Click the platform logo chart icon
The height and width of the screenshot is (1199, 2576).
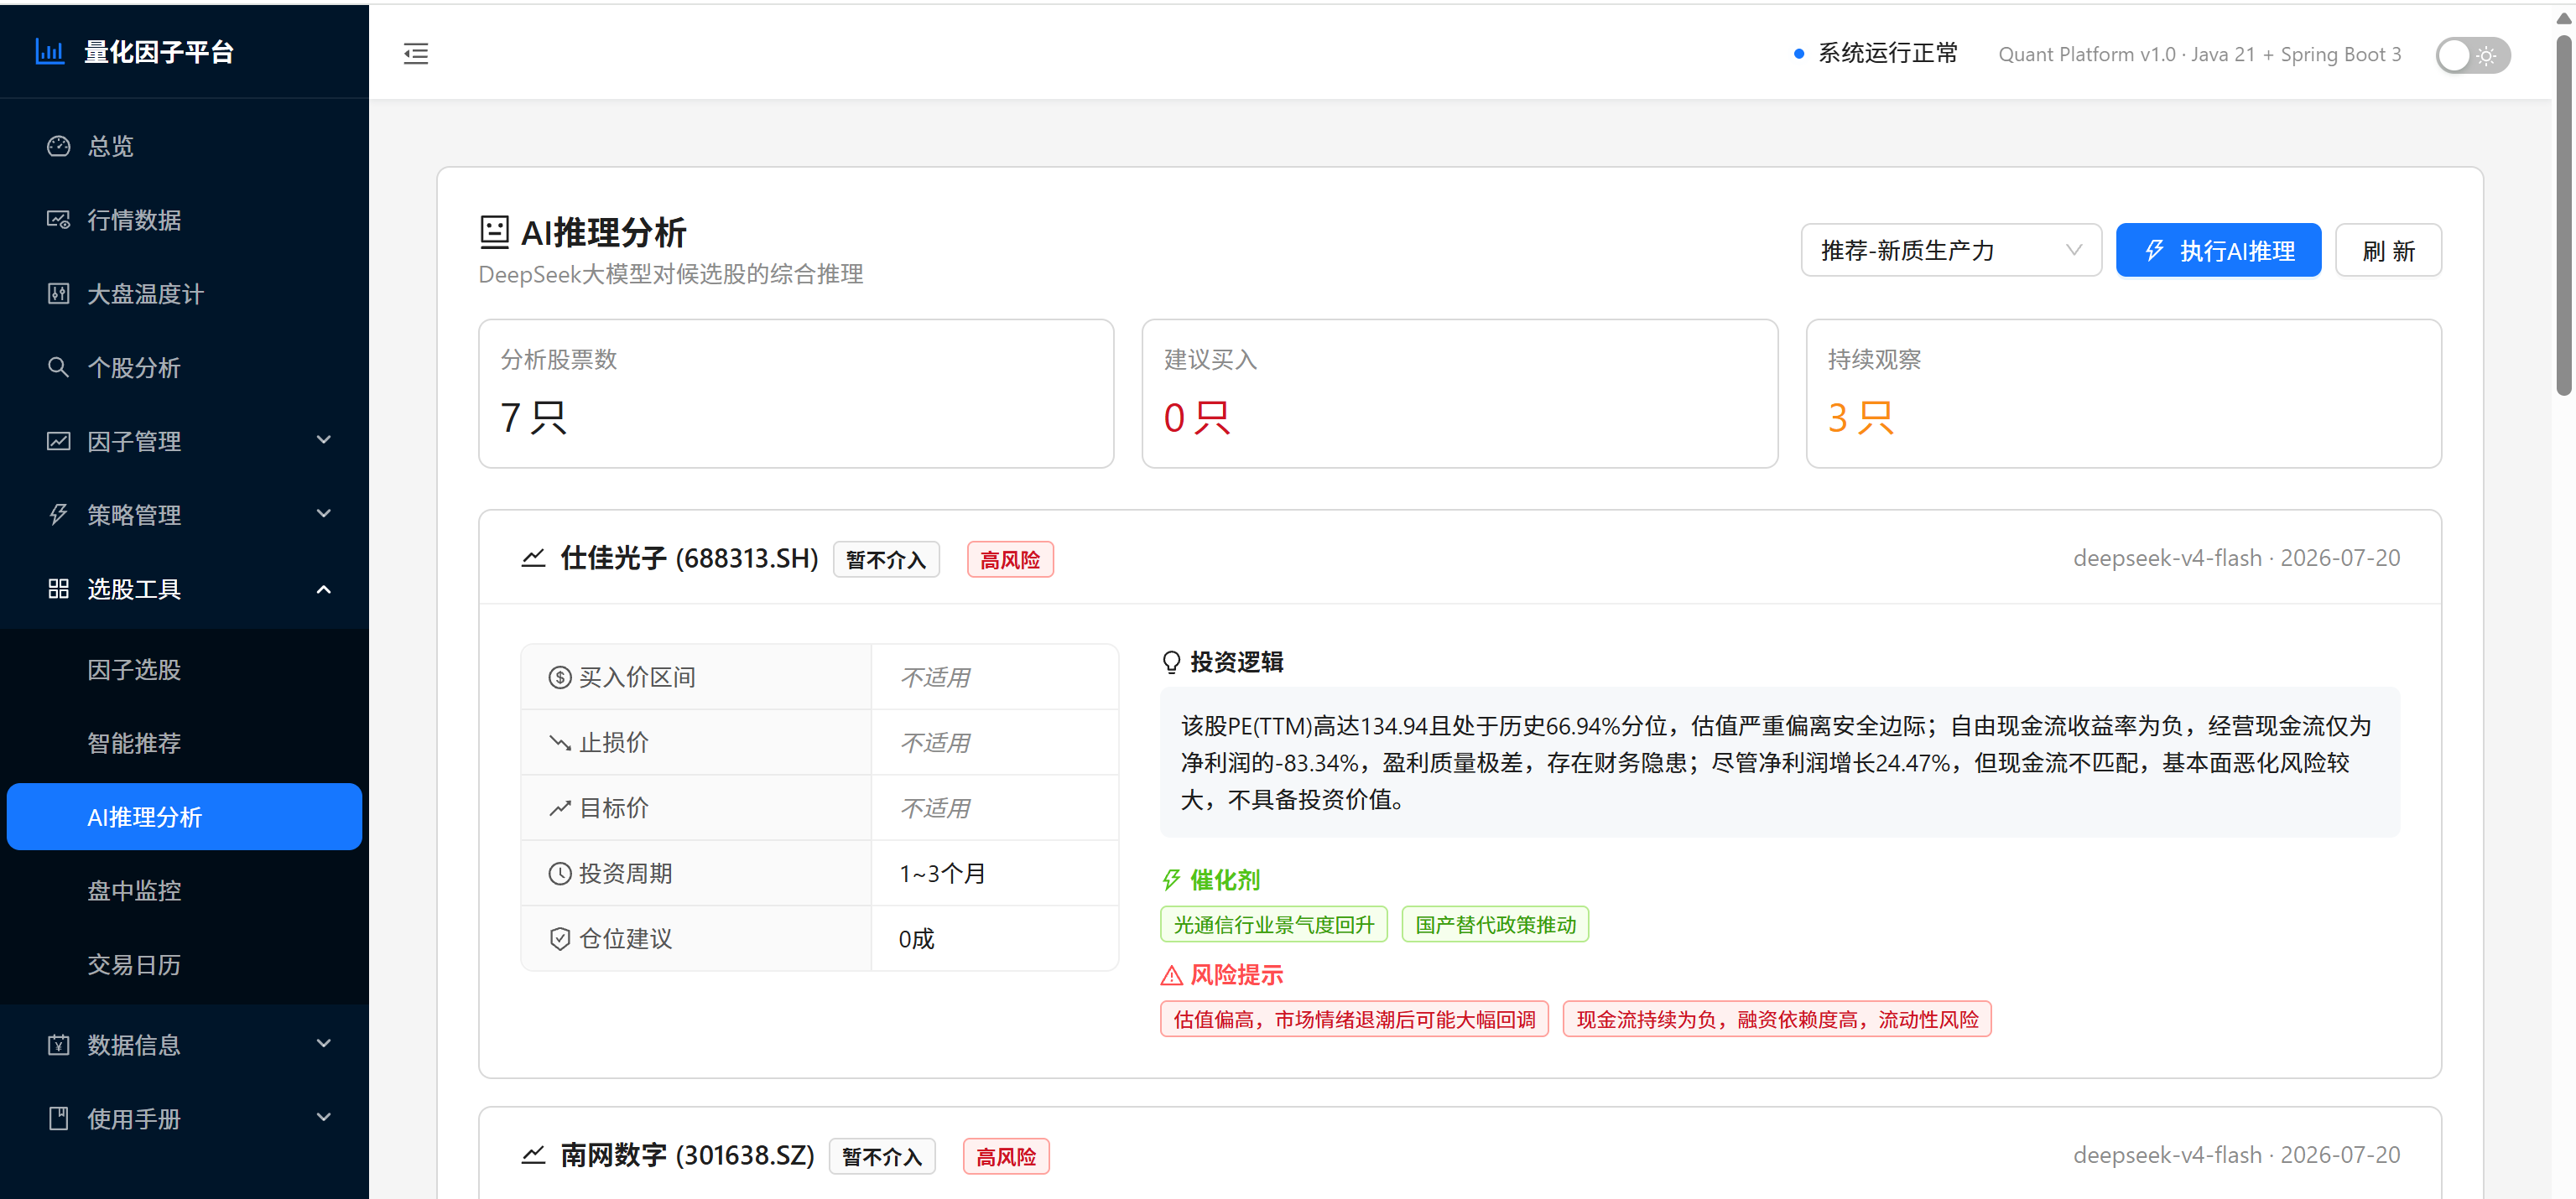coord(50,51)
